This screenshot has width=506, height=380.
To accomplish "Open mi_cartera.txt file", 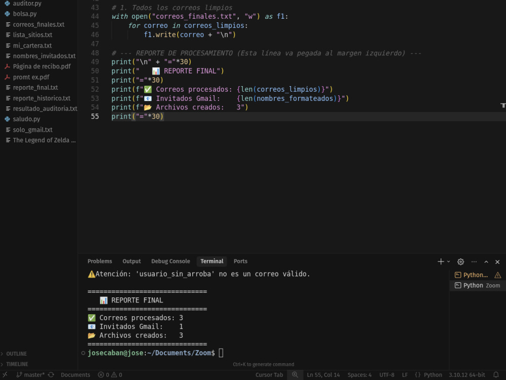I will point(32,46).
